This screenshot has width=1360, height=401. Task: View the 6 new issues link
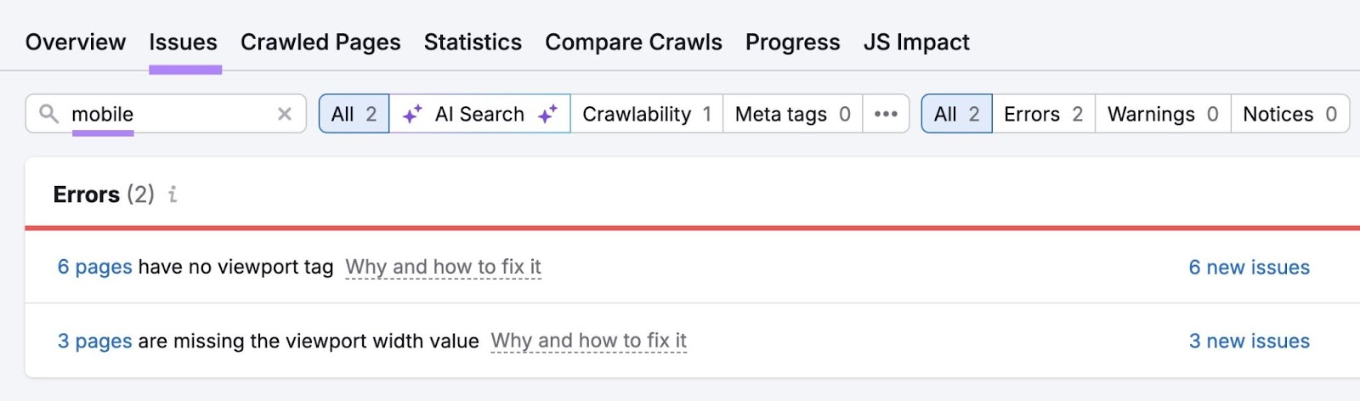click(1249, 267)
